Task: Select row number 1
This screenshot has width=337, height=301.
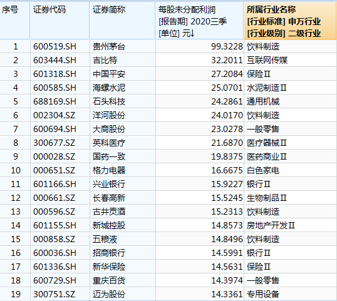Action: point(15,46)
